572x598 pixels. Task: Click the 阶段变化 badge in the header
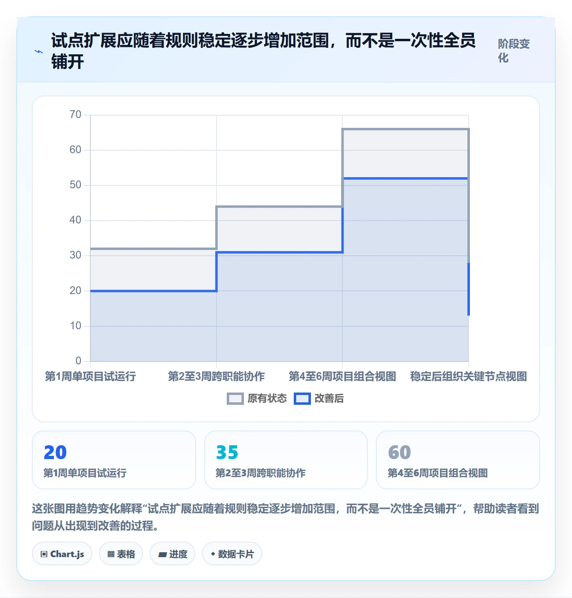514,51
